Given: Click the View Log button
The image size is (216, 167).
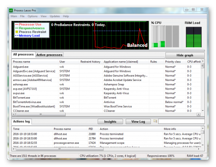Looking at the screenshot, I should 138,122.
